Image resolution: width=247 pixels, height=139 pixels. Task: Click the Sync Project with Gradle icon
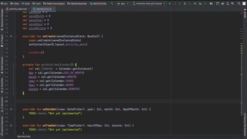223,3
